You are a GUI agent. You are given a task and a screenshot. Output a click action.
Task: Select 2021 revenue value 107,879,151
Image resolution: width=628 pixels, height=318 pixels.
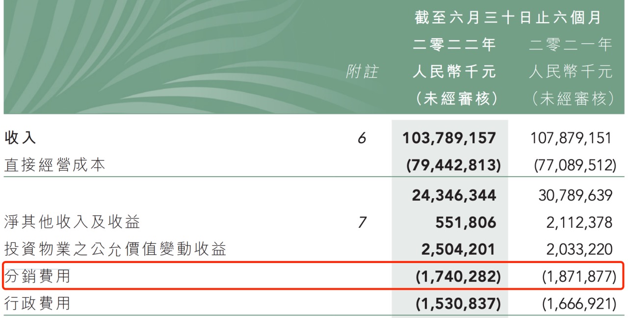coord(571,138)
